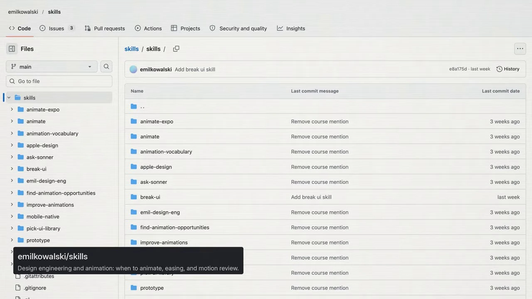532x299 pixels.
Task: Click Remove course mention for animate row
Action: point(320,137)
